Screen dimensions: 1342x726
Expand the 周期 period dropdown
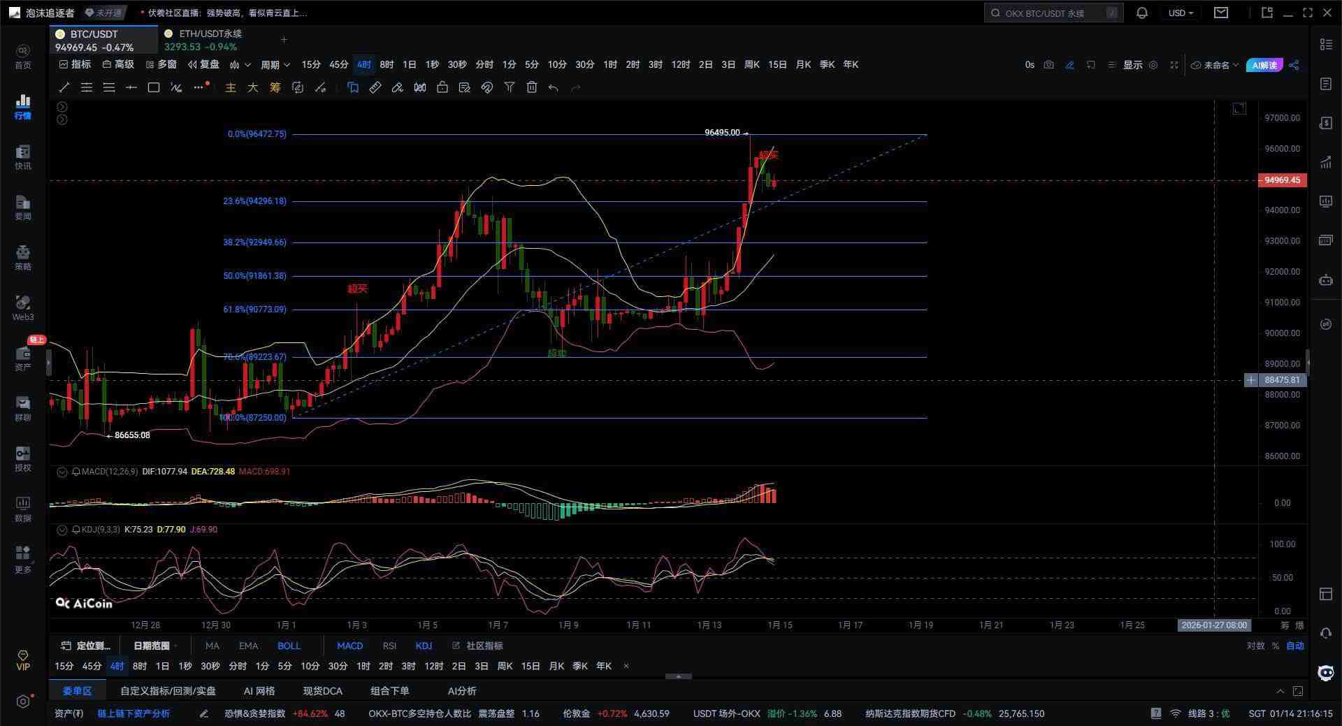(275, 65)
